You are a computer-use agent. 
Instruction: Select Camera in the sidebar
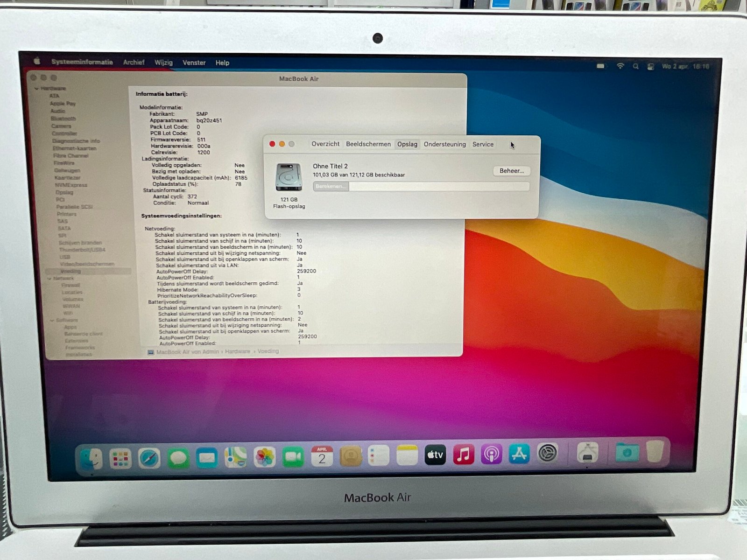point(61,126)
